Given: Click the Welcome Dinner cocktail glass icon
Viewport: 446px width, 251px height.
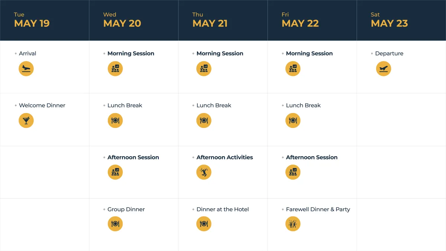Looking at the screenshot, I should tap(26, 120).
